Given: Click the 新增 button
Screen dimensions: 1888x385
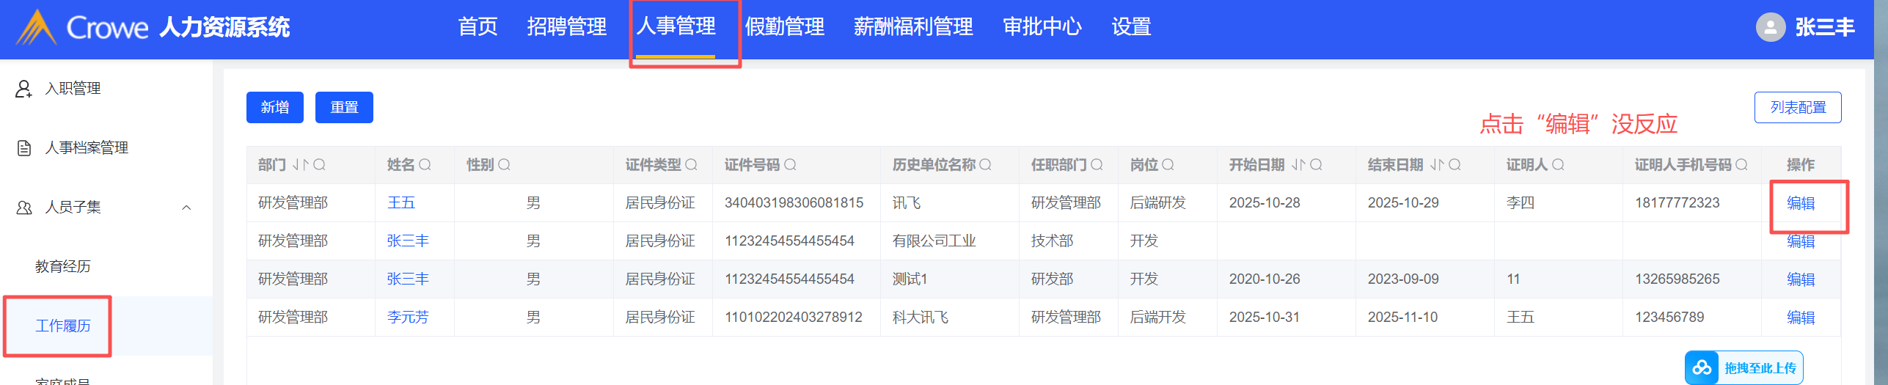Looking at the screenshot, I should pyautogui.click(x=275, y=107).
